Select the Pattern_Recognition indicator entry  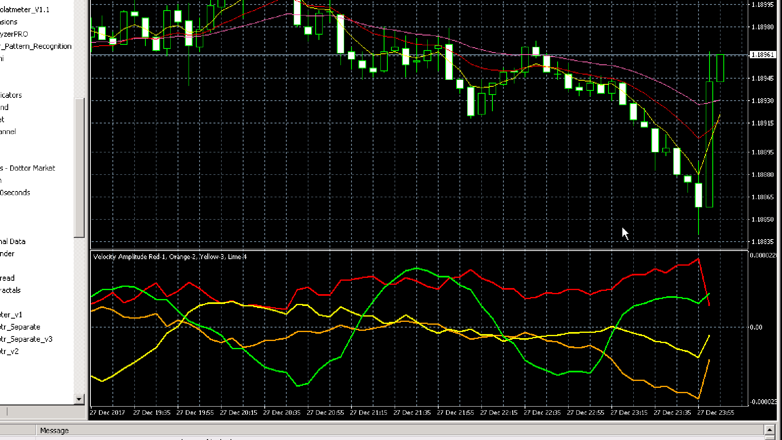pyautogui.click(x=36, y=46)
